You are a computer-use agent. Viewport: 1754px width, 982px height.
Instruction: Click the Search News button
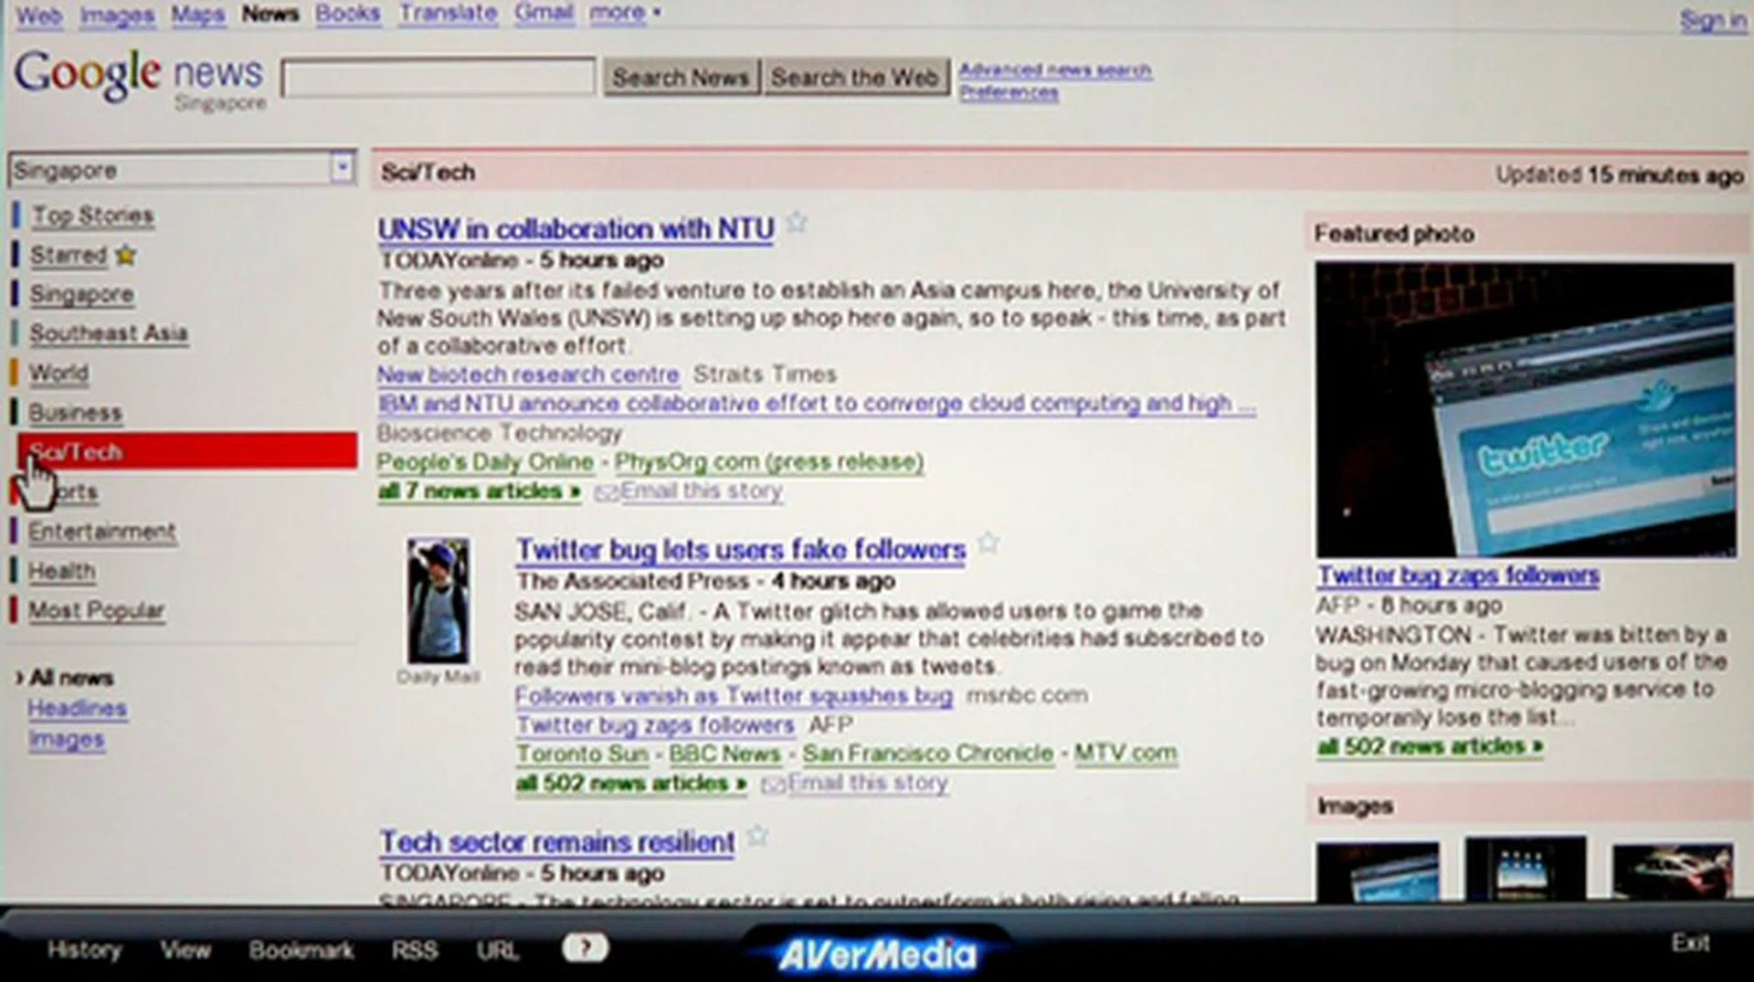coord(682,77)
